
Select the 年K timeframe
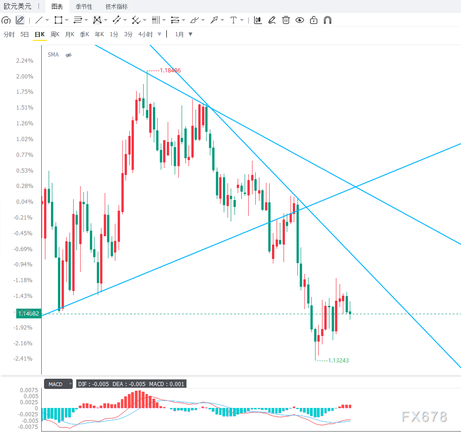pyautogui.click(x=99, y=34)
